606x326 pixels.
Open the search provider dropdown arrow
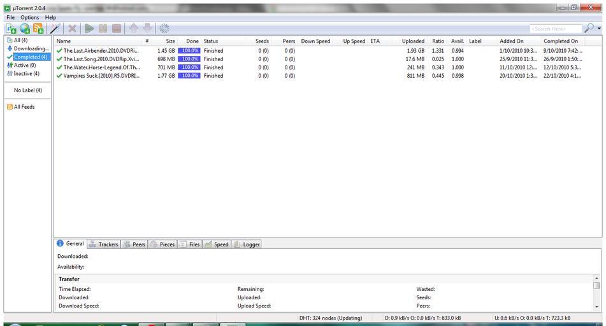(599, 29)
